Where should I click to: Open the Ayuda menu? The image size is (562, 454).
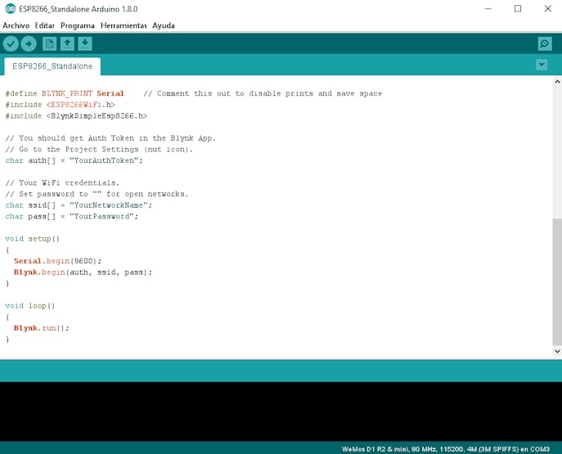[x=164, y=25]
